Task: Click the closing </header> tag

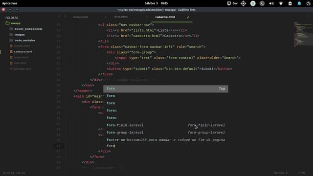Action: (x=83, y=91)
